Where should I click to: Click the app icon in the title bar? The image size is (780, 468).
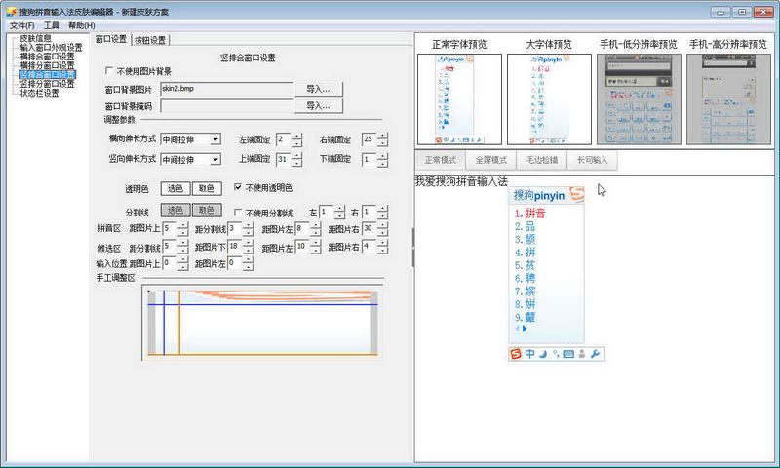pyautogui.click(x=12, y=12)
